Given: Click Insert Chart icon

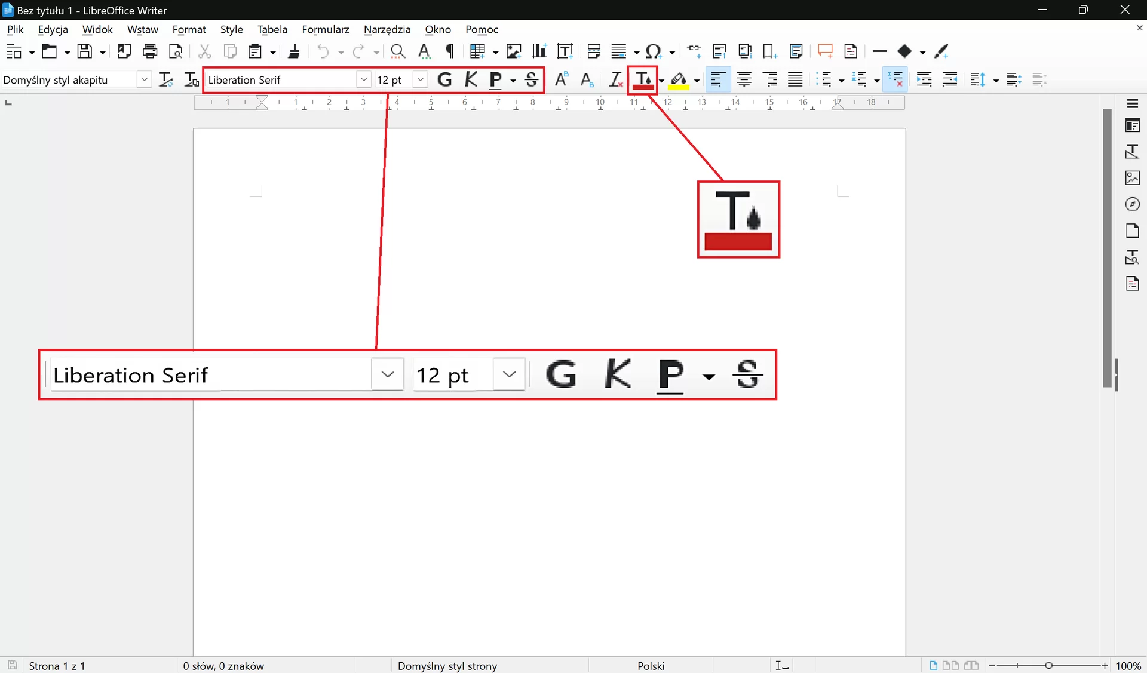Looking at the screenshot, I should tap(539, 51).
